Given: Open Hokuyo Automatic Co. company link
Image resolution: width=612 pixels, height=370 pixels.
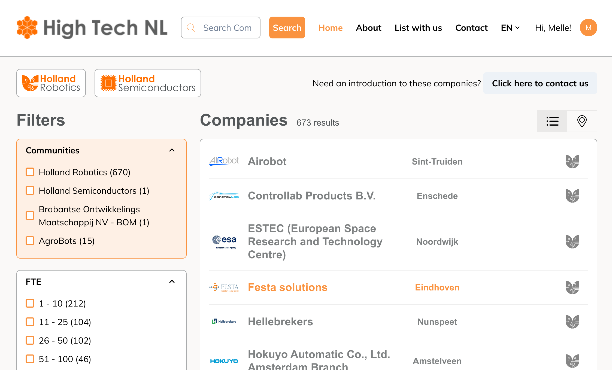Looking at the screenshot, I should [x=319, y=360].
